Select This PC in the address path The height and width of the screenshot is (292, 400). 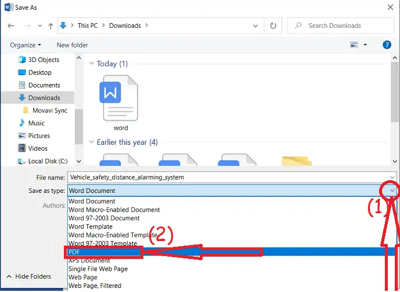88,25
